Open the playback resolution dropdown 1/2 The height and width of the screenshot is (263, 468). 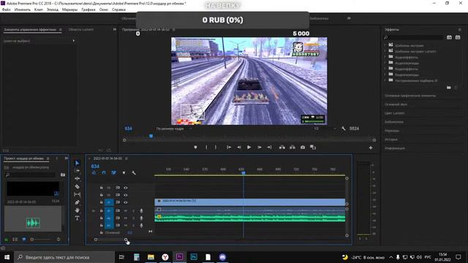point(325,129)
